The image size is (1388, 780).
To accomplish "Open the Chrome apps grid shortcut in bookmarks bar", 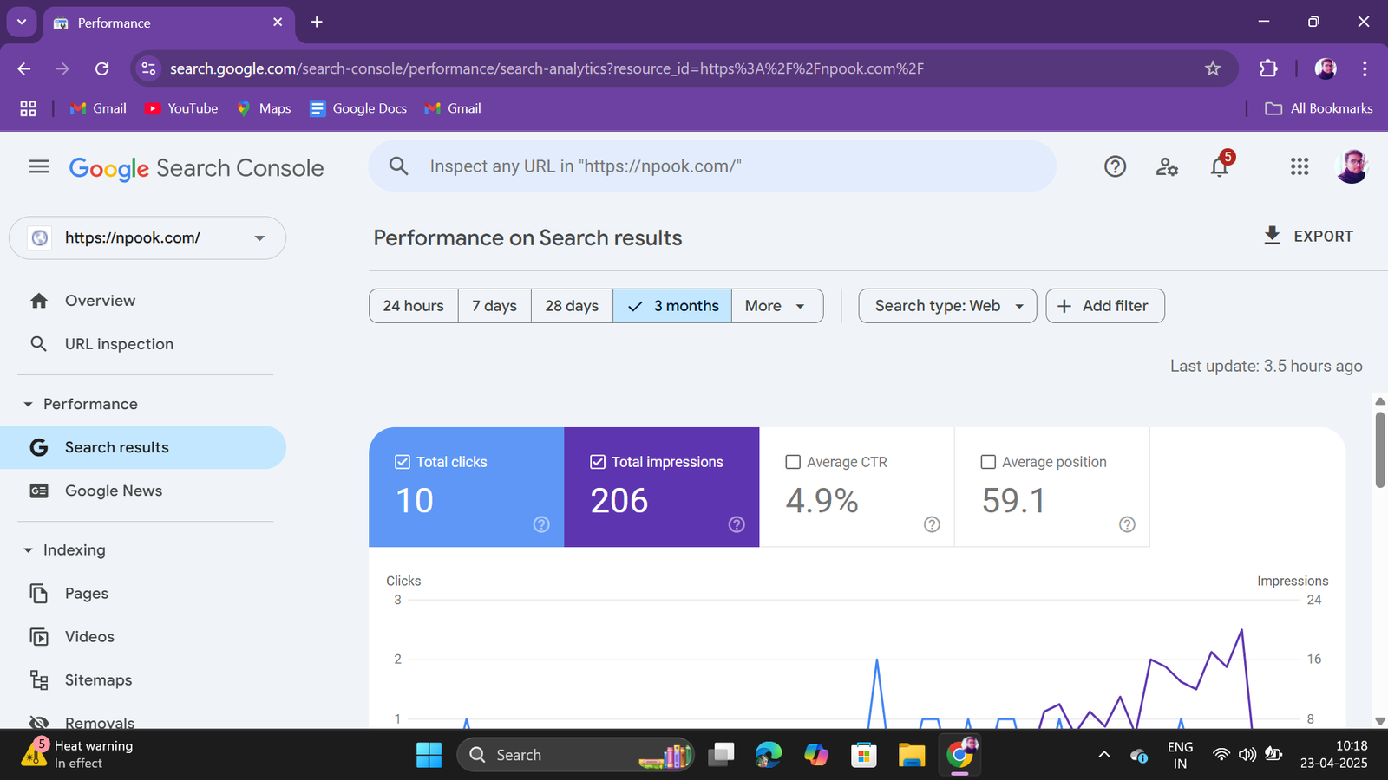I will coord(29,108).
